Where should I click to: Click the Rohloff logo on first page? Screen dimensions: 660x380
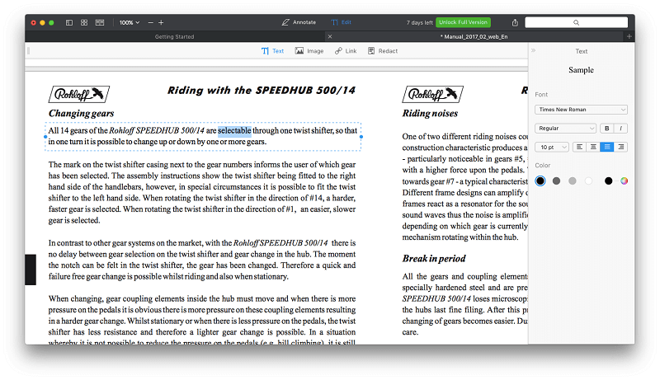click(x=79, y=94)
